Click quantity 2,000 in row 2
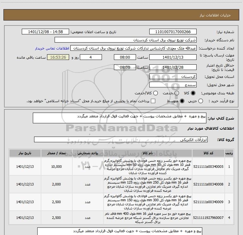243x235 pixels. tap(56, 184)
